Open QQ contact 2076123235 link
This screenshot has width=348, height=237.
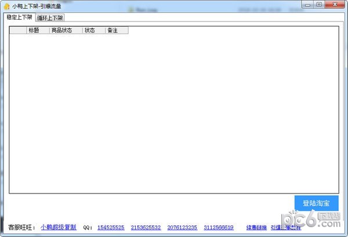[x=182, y=228]
